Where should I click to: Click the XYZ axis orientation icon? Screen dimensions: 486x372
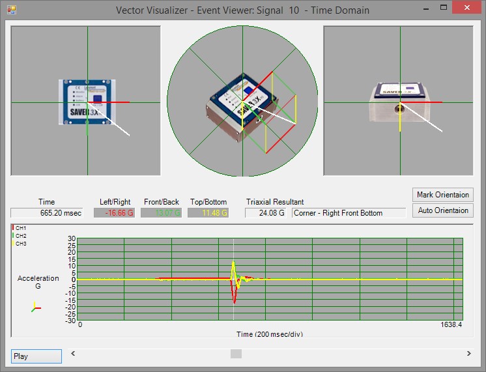tap(36, 307)
